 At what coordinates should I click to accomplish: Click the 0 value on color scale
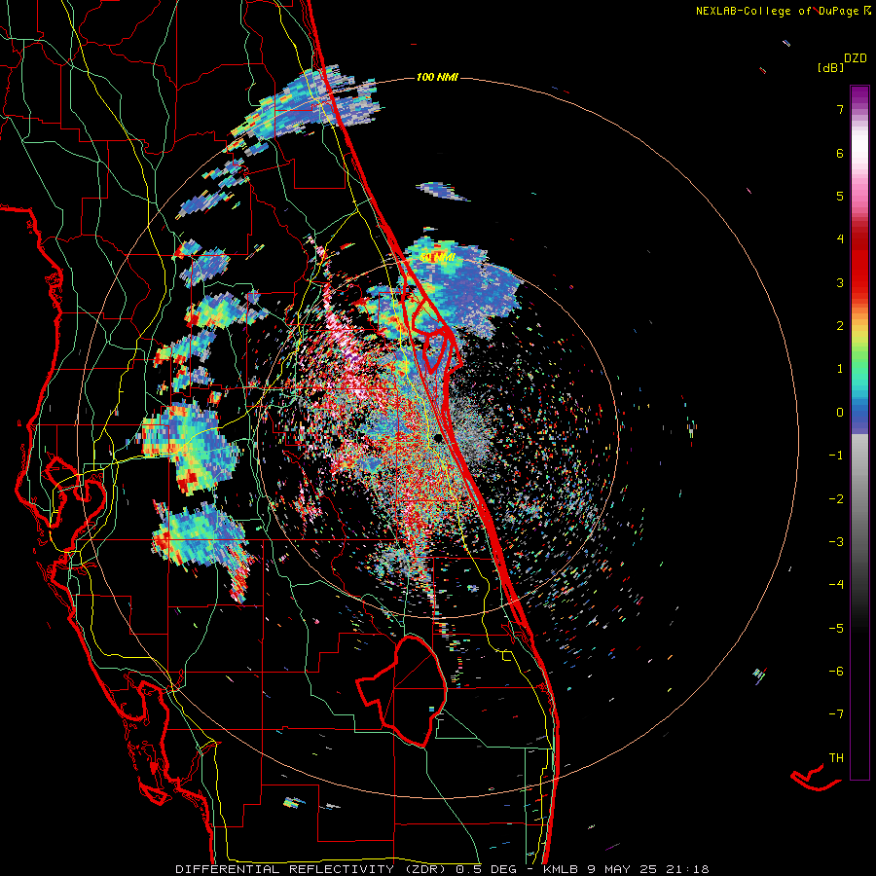(840, 413)
